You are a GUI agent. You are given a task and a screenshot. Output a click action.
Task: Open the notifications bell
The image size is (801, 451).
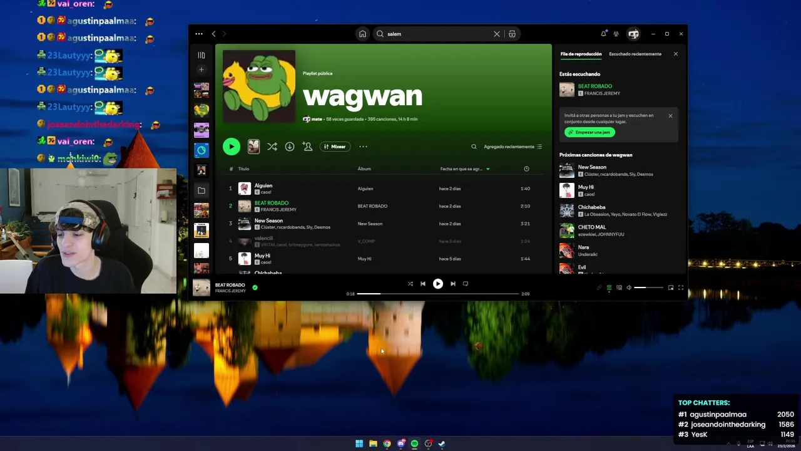click(603, 34)
